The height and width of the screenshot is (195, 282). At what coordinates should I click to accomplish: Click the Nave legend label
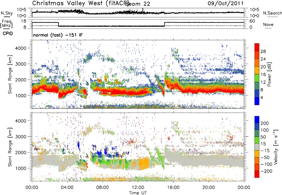pyautogui.click(x=268, y=24)
